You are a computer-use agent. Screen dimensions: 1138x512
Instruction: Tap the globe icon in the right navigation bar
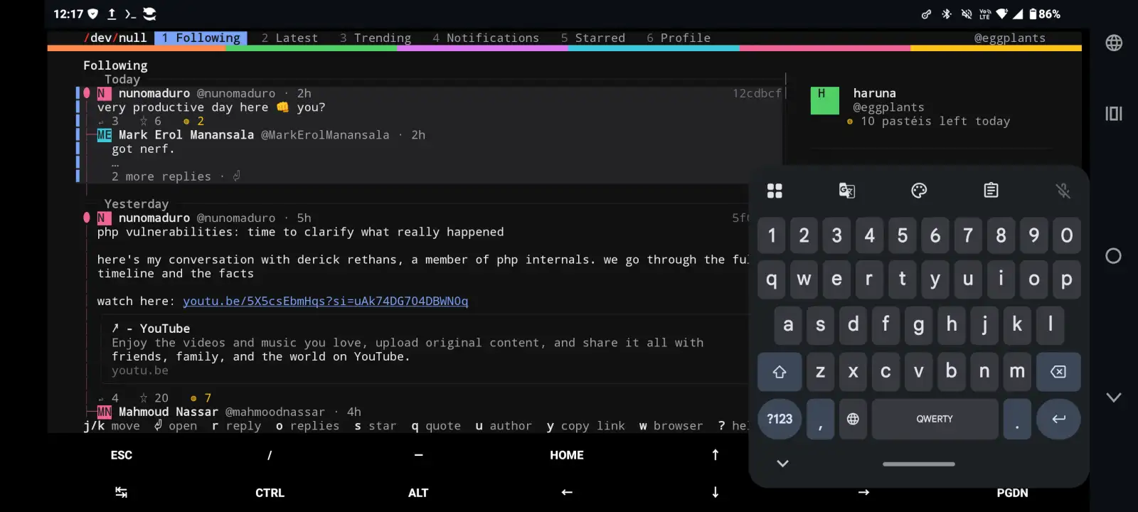1114,43
